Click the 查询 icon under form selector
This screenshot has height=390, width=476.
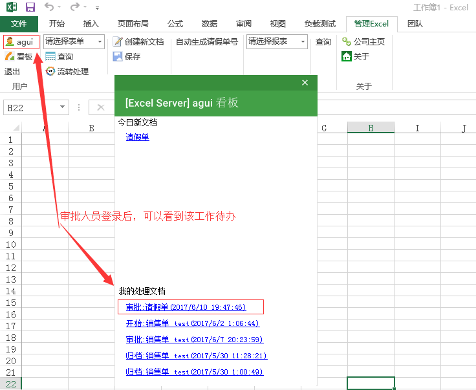click(50, 57)
